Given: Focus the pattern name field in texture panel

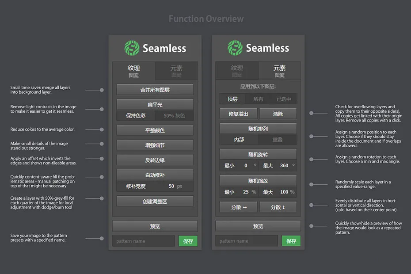Looking at the screenshot, I should [x=144, y=241].
